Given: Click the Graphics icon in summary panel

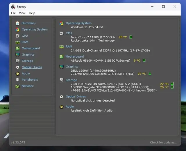Looking at the screenshot, I should click(61, 67).
